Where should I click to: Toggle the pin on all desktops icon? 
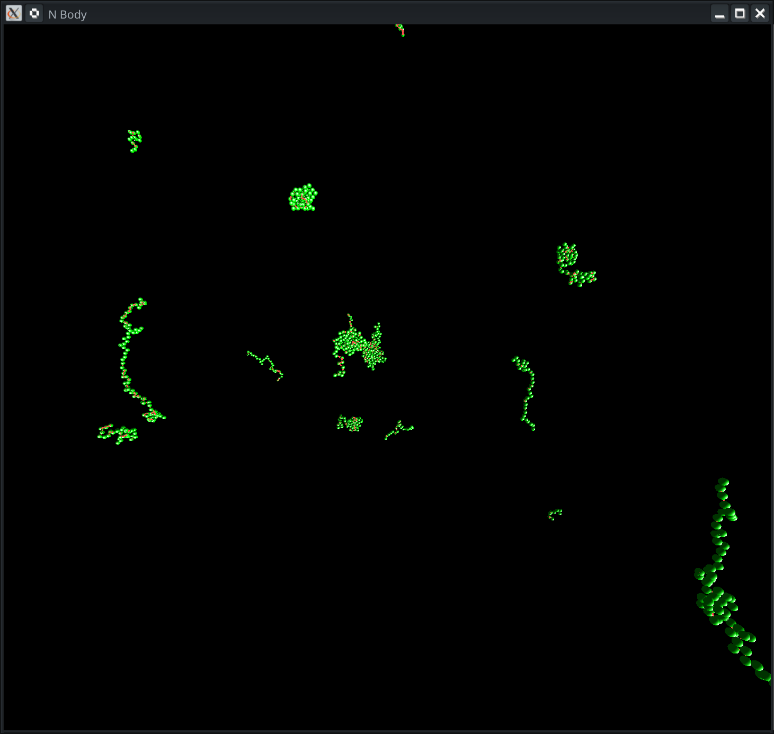click(x=34, y=13)
